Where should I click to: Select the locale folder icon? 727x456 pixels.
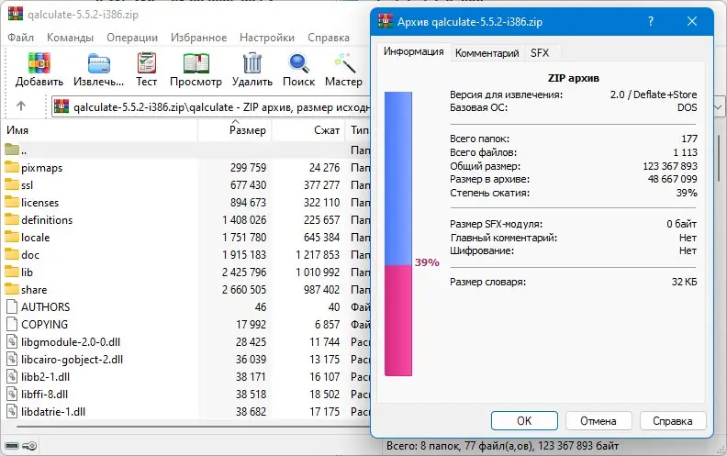[x=12, y=237]
